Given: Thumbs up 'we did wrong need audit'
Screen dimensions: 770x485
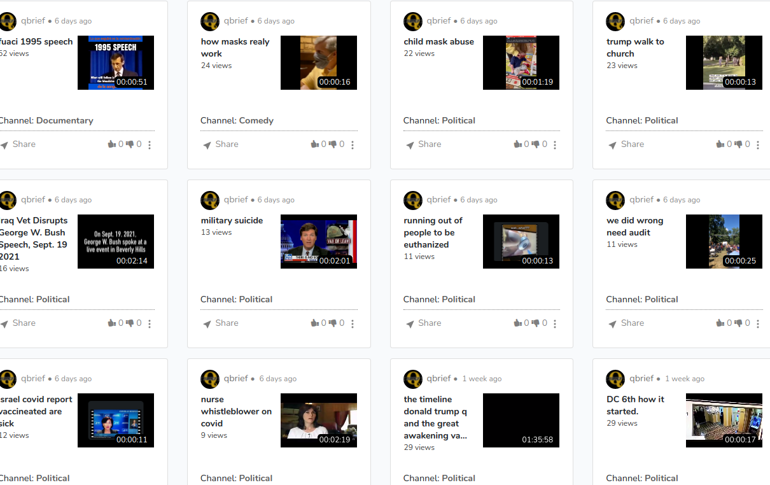Looking at the screenshot, I should click(x=720, y=323).
